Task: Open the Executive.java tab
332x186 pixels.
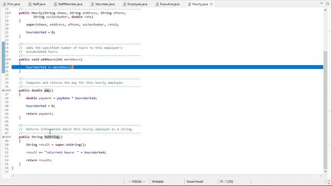Action: point(168,4)
